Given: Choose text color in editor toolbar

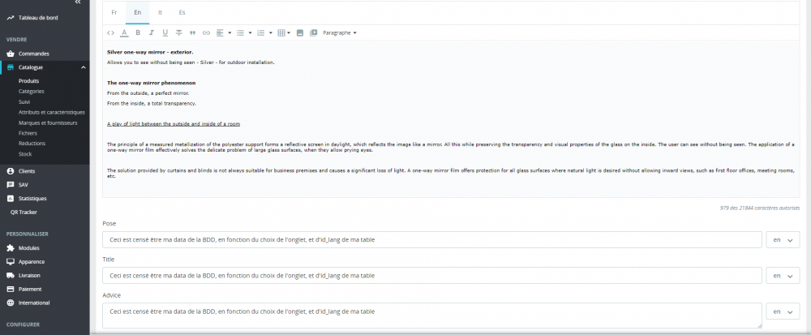Looking at the screenshot, I should coord(124,32).
